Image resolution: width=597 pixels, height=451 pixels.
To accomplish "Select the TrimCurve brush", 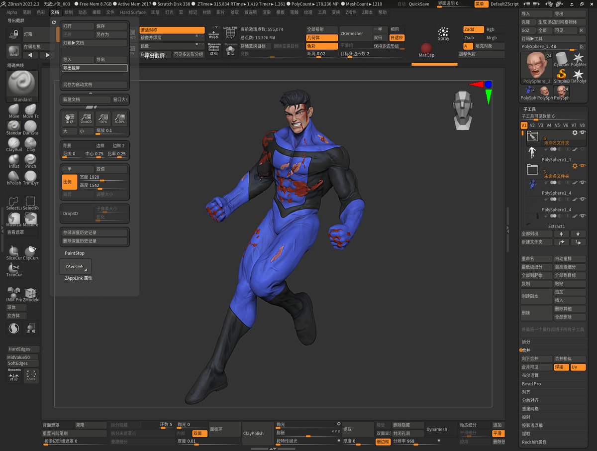I will (14, 269).
